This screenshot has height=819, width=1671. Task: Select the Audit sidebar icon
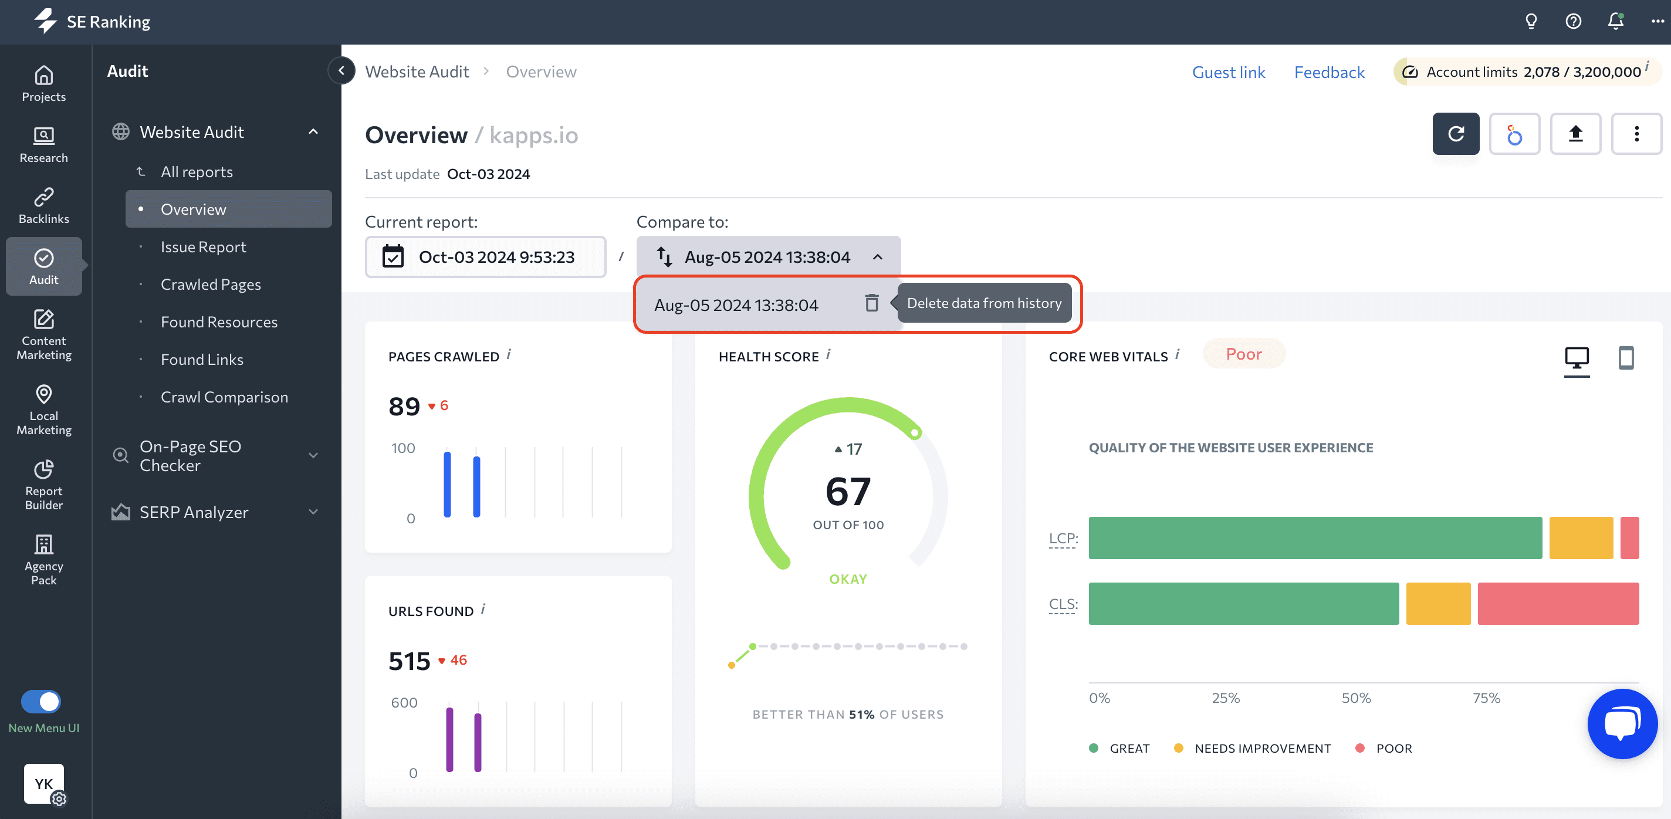click(43, 266)
